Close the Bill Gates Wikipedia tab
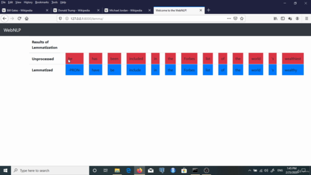The width and height of the screenshot is (311, 175). tap(47, 10)
